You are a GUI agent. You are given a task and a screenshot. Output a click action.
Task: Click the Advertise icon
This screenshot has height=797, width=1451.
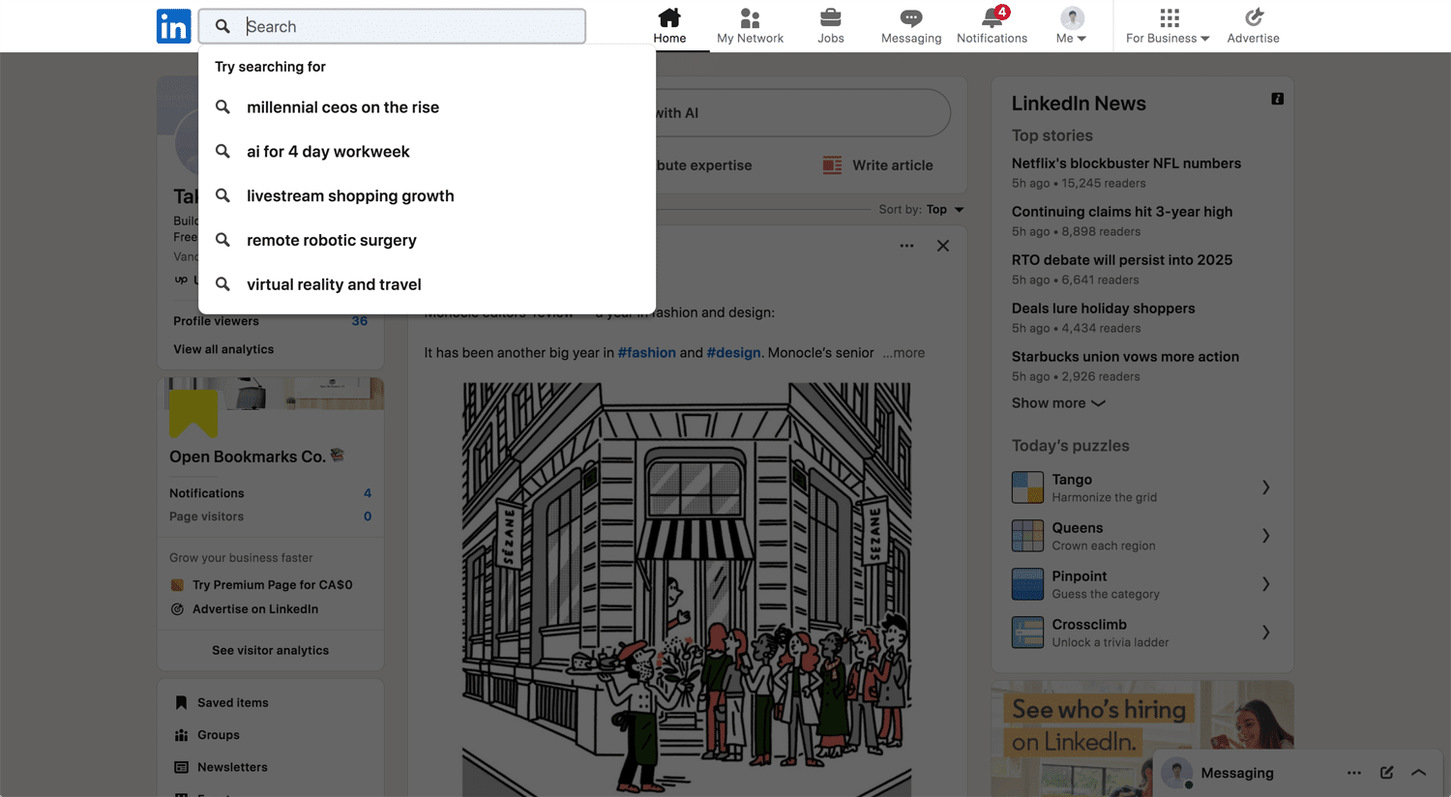tap(1254, 17)
